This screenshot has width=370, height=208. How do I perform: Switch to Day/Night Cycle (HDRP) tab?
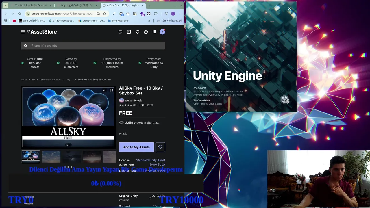pyautogui.click(x=77, y=5)
